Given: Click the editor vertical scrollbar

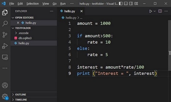Looking at the screenshot, I should pos(170,46).
